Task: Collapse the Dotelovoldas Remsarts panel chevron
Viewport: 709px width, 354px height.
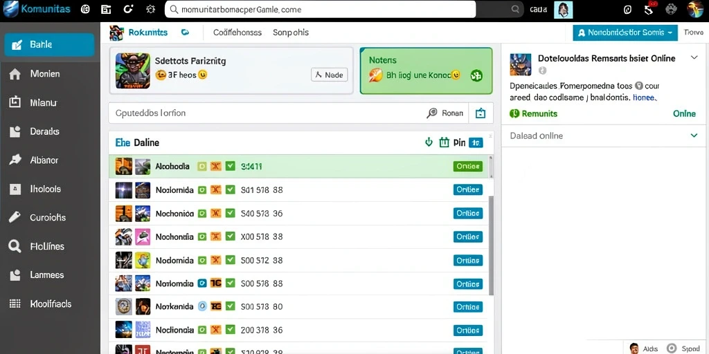Action: (694, 58)
